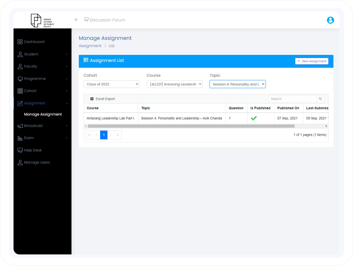
Task: Click the Search input field
Action: click(x=292, y=99)
